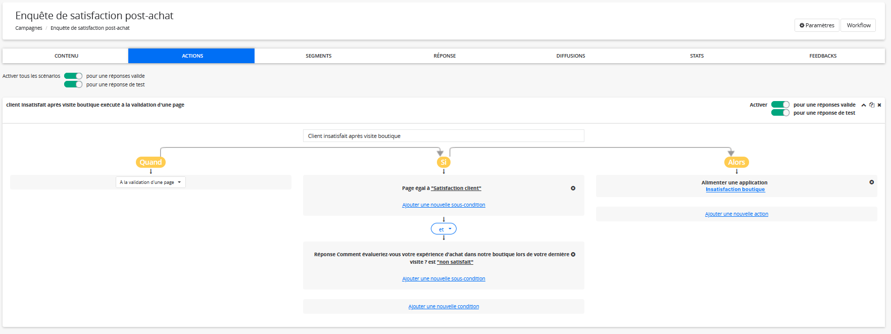Remove the "Alimenter une application" action
Screen dimensions: 891x334
(871, 182)
